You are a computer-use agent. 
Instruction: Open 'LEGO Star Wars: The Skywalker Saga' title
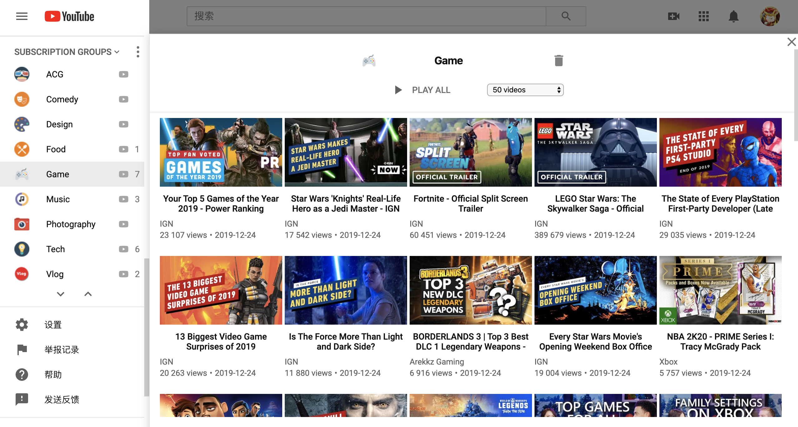point(596,204)
